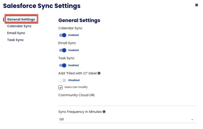Switch off the Task Sync toggle
The image size is (203, 129).
pos(63,65)
